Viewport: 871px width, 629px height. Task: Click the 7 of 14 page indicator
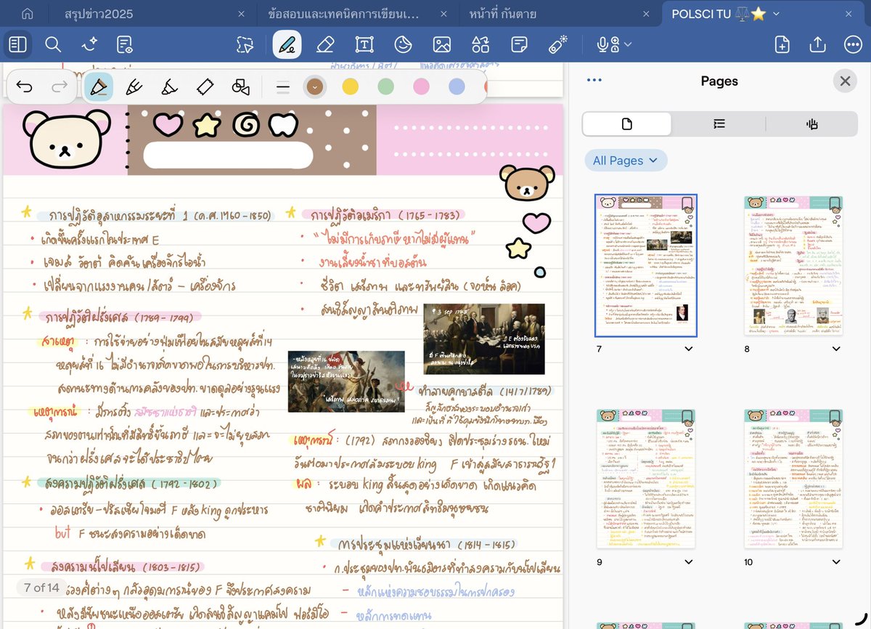(x=41, y=588)
